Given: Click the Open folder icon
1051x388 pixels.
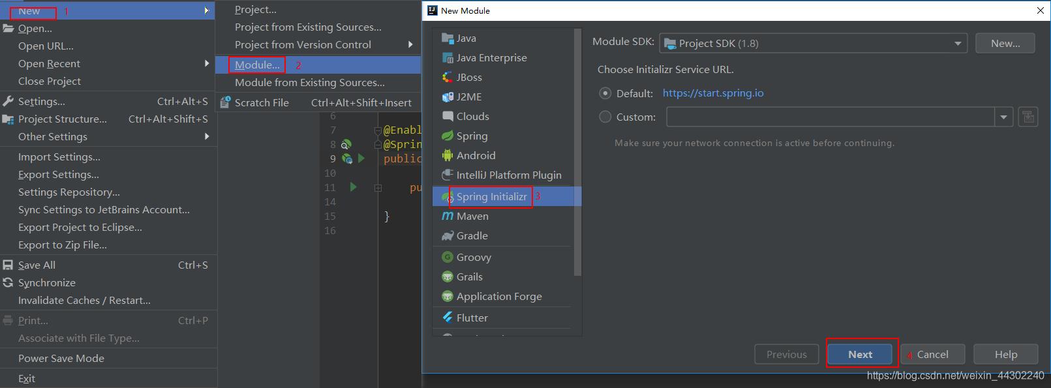Looking at the screenshot, I should click(x=8, y=28).
